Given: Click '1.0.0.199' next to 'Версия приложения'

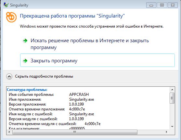Looking at the screenshot, I should coord(76,104).
